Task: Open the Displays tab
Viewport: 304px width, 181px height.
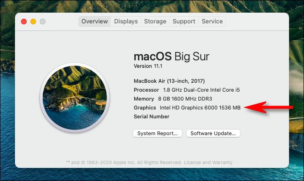Action: [x=126, y=22]
